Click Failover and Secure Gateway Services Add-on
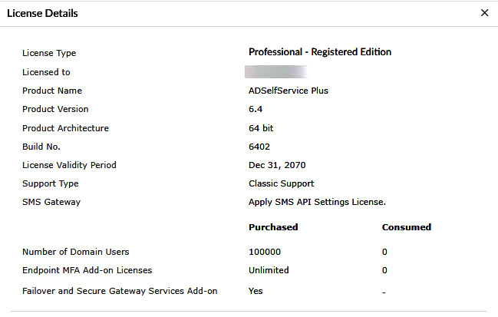Viewport: 498px width, 317px height. 120,291
